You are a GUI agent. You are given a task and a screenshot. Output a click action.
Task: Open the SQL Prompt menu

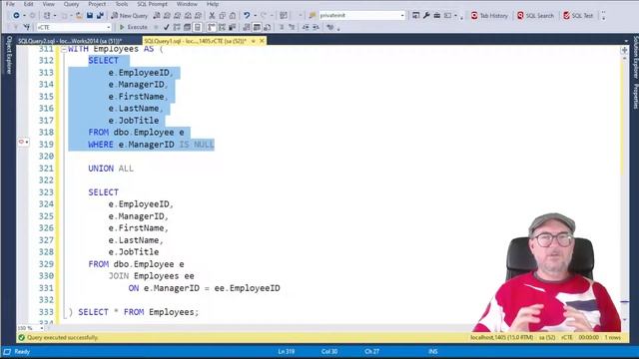coord(152,4)
